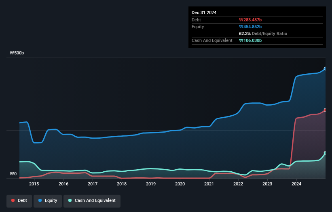Toggle the Equity legend button

(48, 201)
